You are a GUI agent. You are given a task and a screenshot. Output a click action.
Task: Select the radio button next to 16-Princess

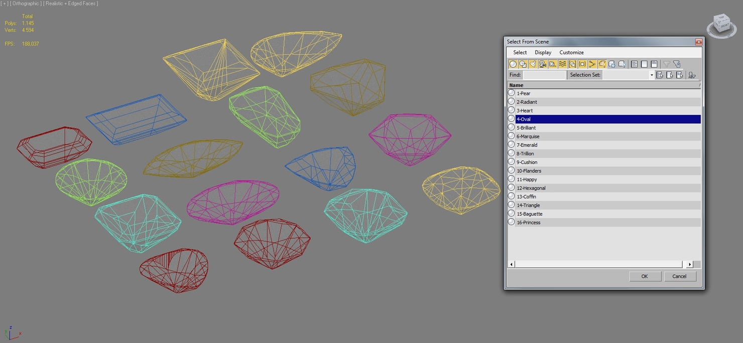(x=511, y=222)
